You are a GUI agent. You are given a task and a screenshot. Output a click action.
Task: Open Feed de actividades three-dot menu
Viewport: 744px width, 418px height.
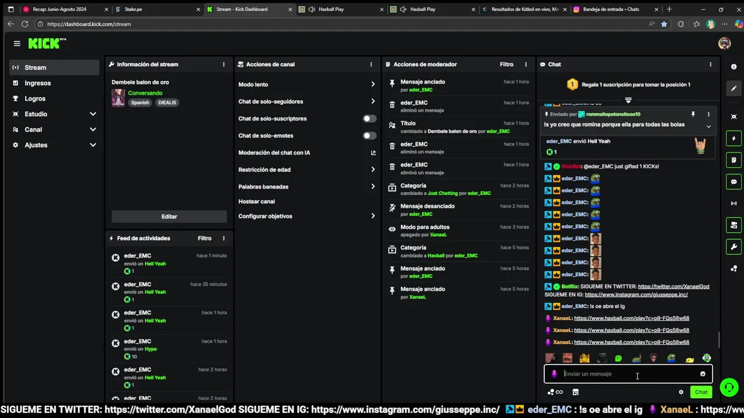point(223,238)
